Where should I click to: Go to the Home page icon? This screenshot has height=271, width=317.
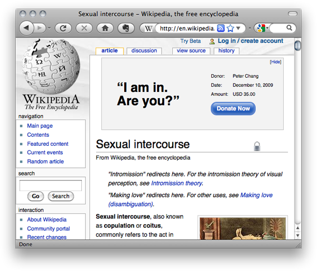(105, 28)
